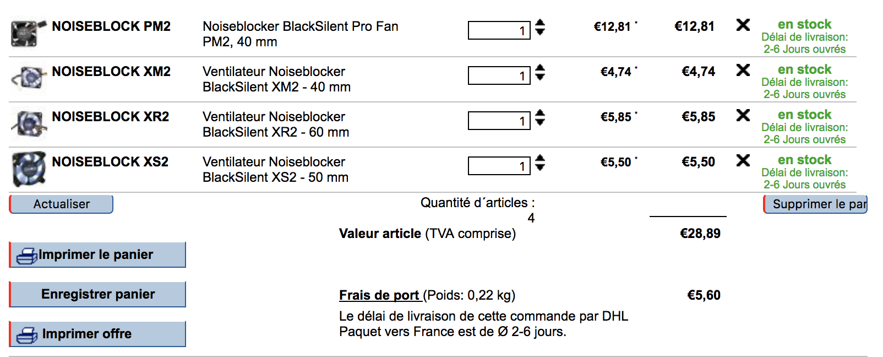The image size is (883, 357).
Task: Decrease quantity of NOISEBLOCK XS2
Action: 540,167
